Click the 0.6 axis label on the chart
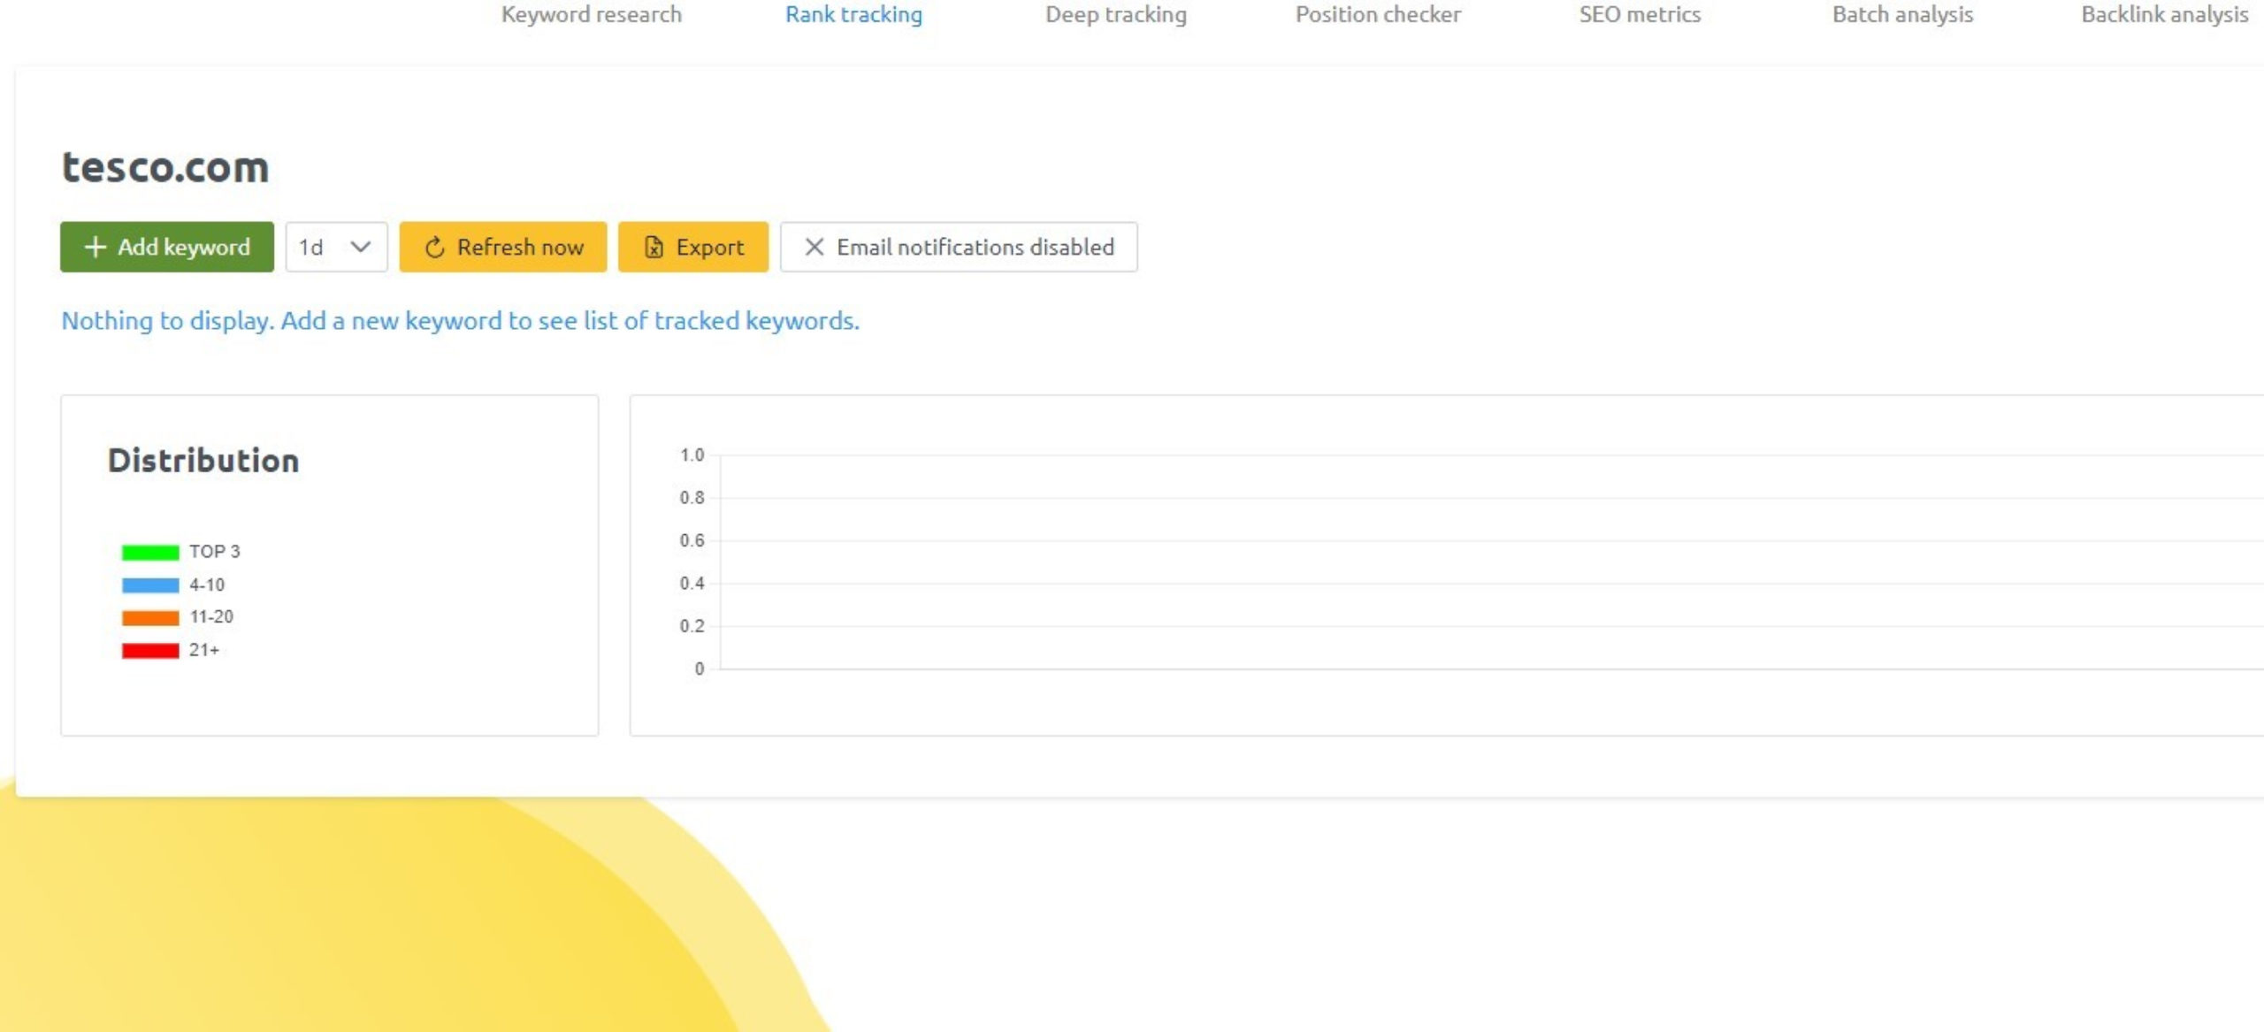Viewport: 2264px width, 1032px height. pos(692,540)
